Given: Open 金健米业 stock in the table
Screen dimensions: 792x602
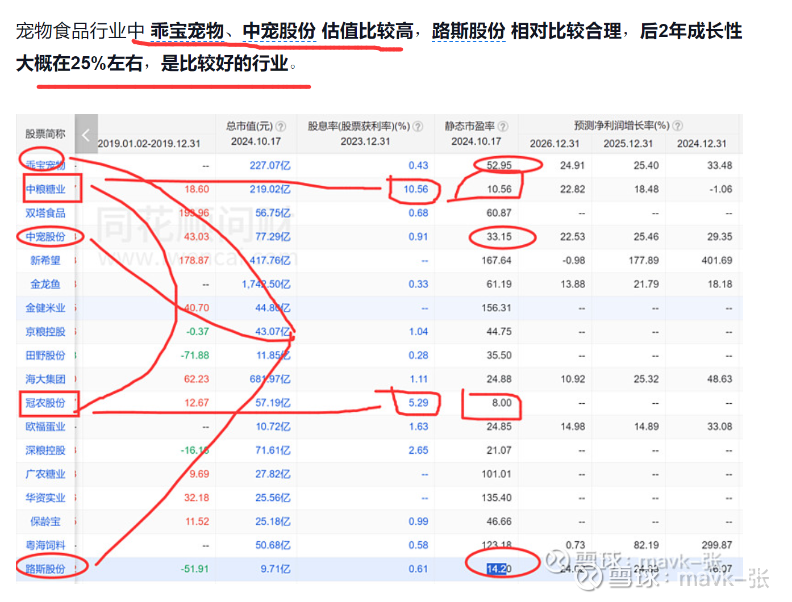Looking at the screenshot, I should (45, 308).
